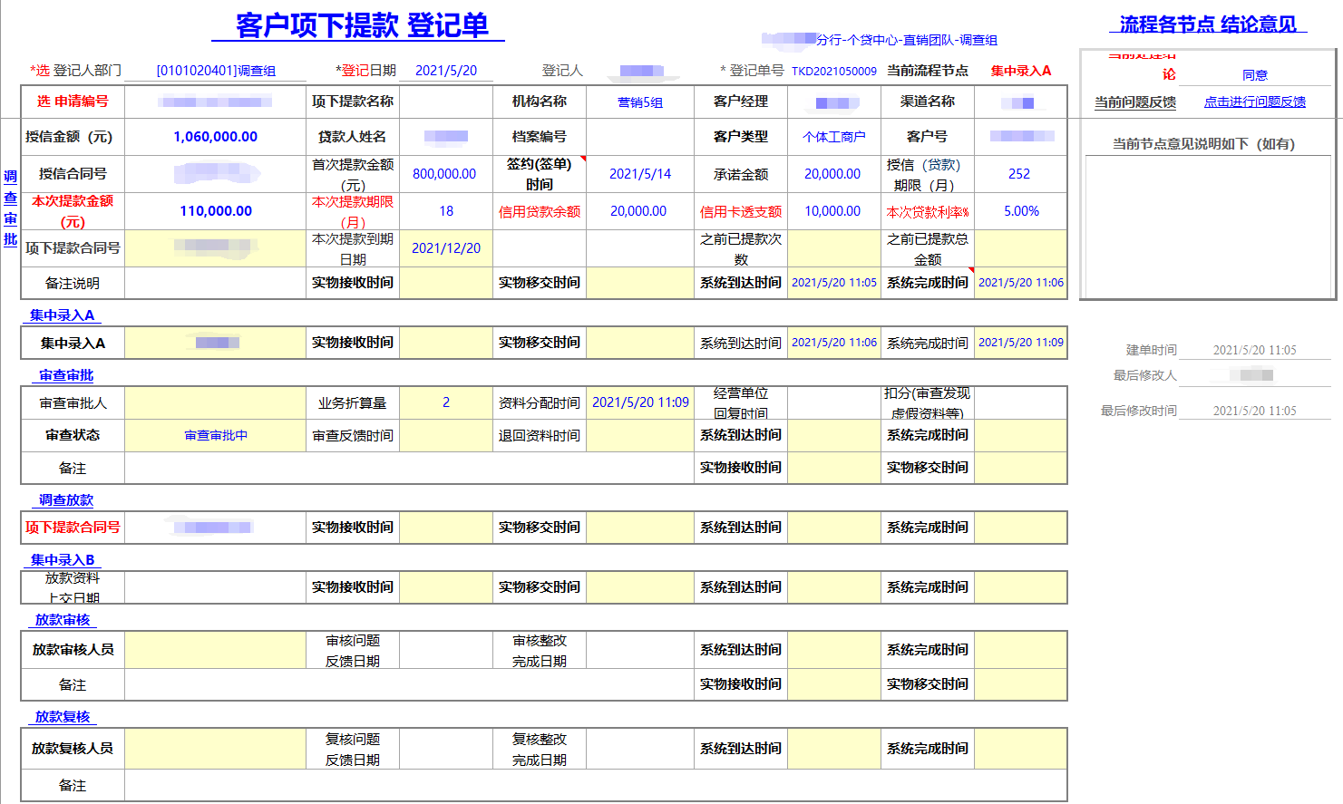Open the 放款复核 section link
This screenshot has height=804, width=1343.
(63, 717)
